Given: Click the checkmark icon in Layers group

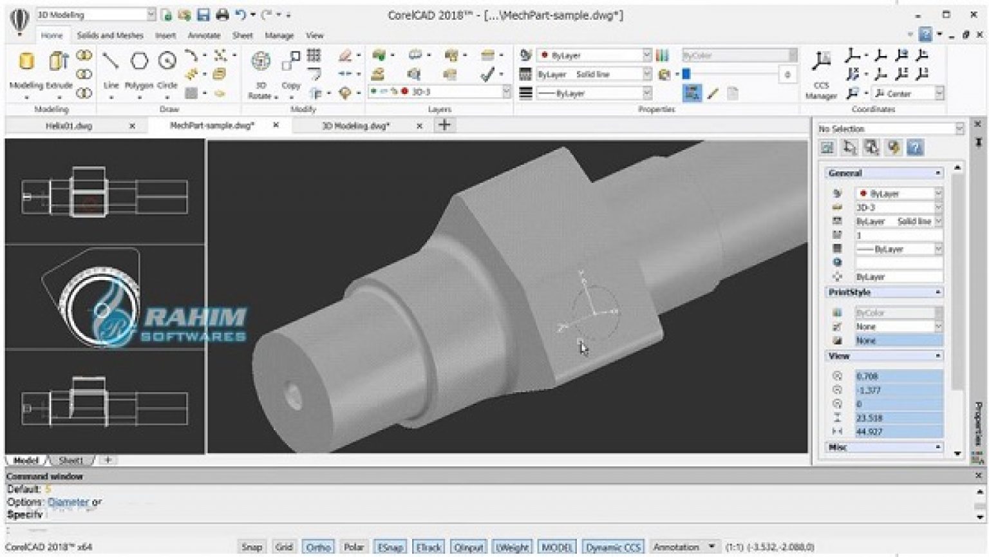Looking at the screenshot, I should 487,75.
